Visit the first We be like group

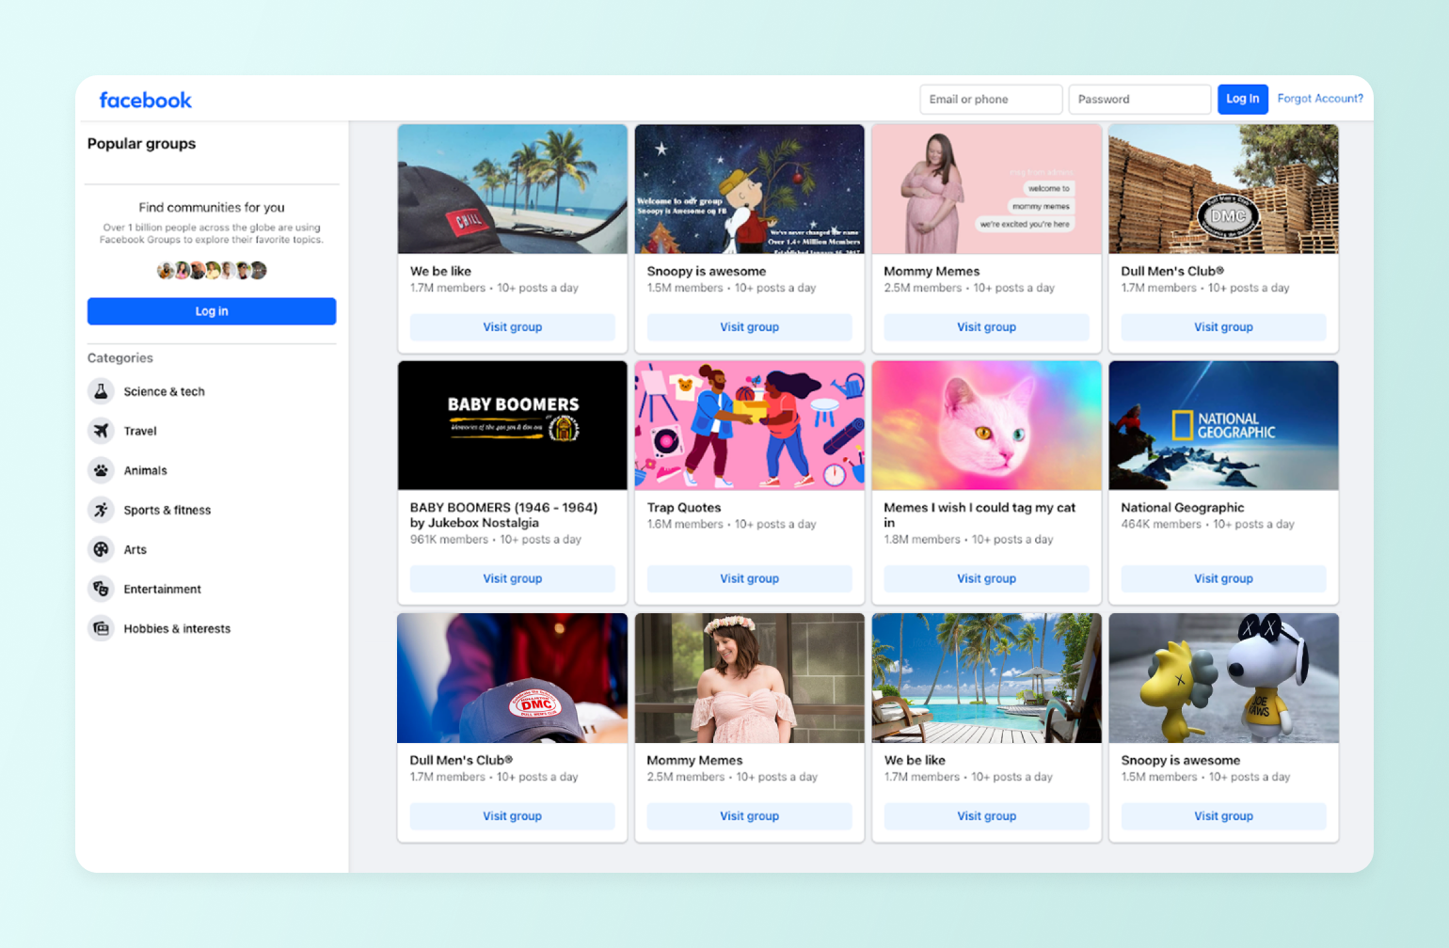point(513,327)
